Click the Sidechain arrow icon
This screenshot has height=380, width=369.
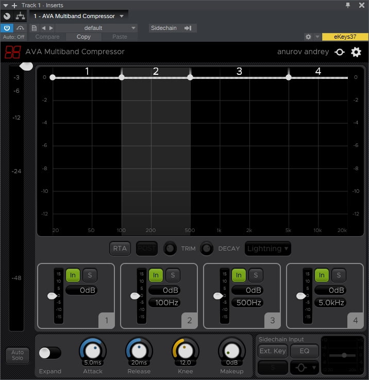(x=188, y=28)
